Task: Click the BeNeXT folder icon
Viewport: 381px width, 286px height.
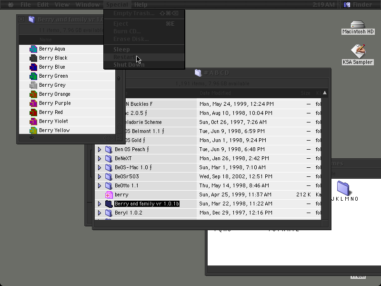Action: [x=109, y=159]
